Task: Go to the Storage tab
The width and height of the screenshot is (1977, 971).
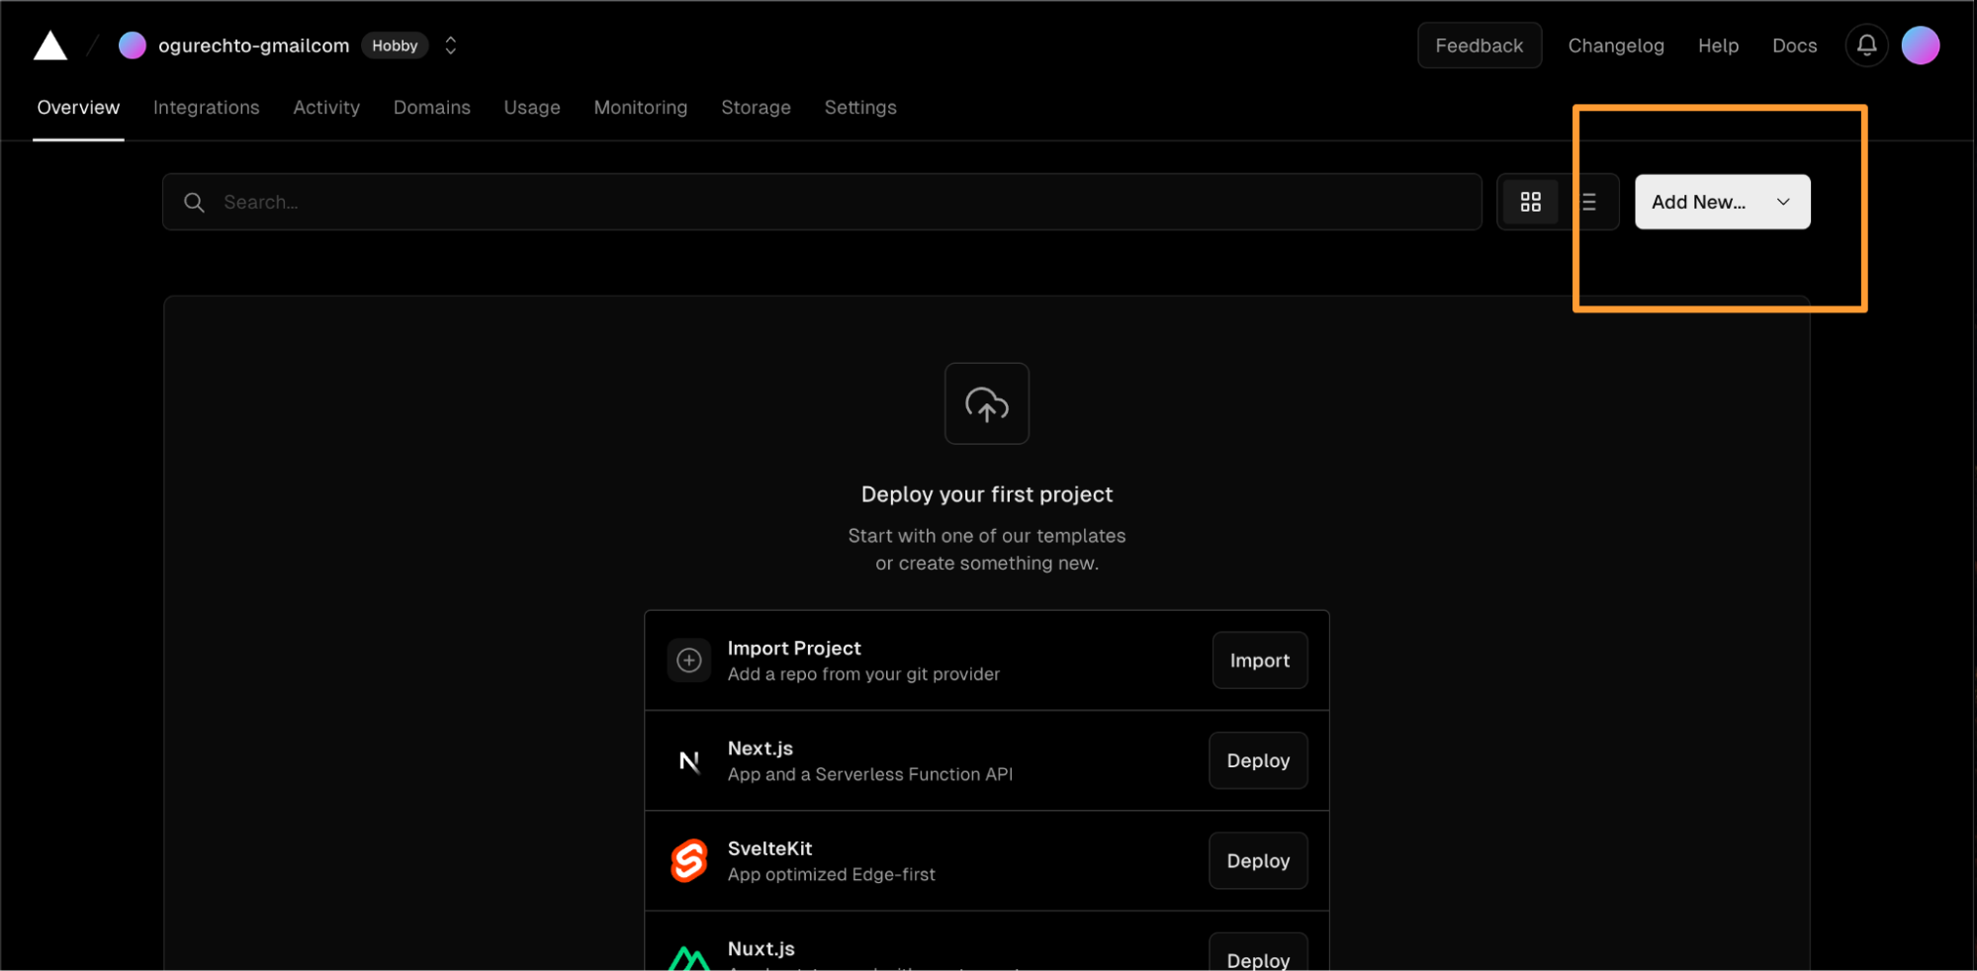Action: tap(756, 108)
